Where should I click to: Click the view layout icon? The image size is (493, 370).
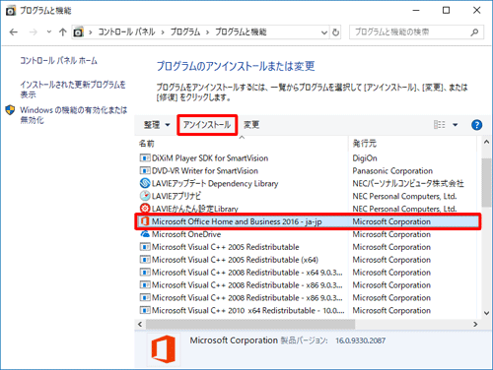440,125
